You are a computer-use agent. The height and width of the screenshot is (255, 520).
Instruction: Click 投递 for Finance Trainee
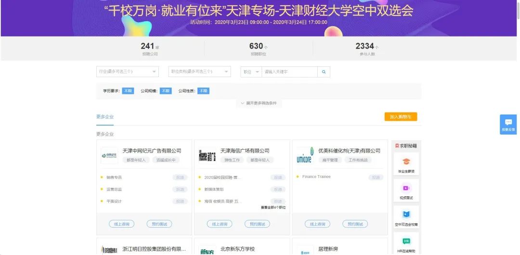tap(376, 178)
